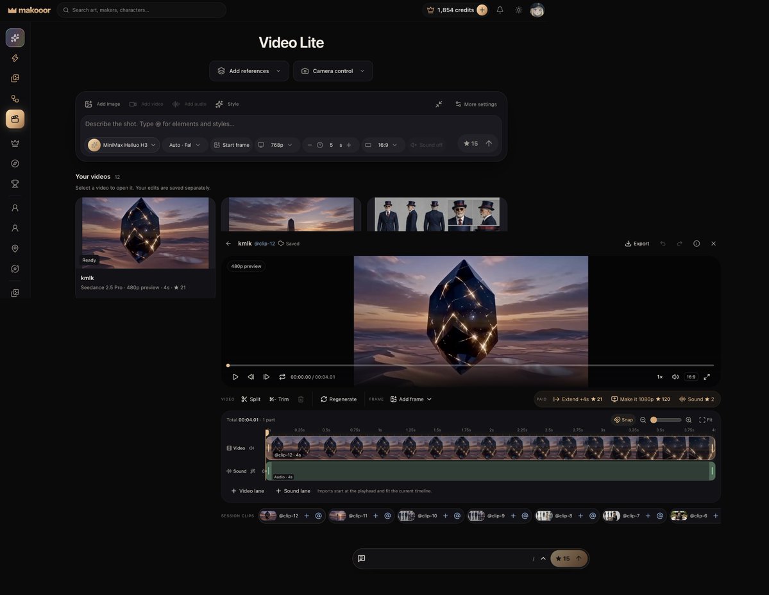Open the Auto · Fal provider dropdown

[185, 145]
